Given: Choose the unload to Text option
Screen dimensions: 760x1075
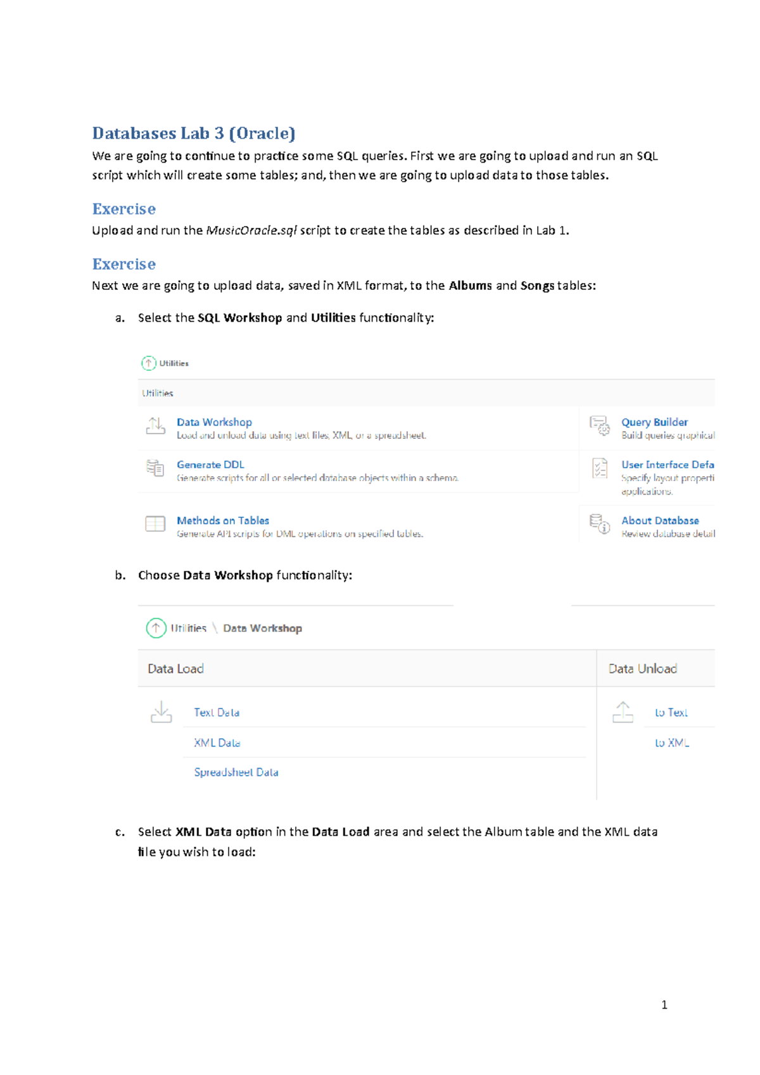Looking at the screenshot, I should (671, 712).
